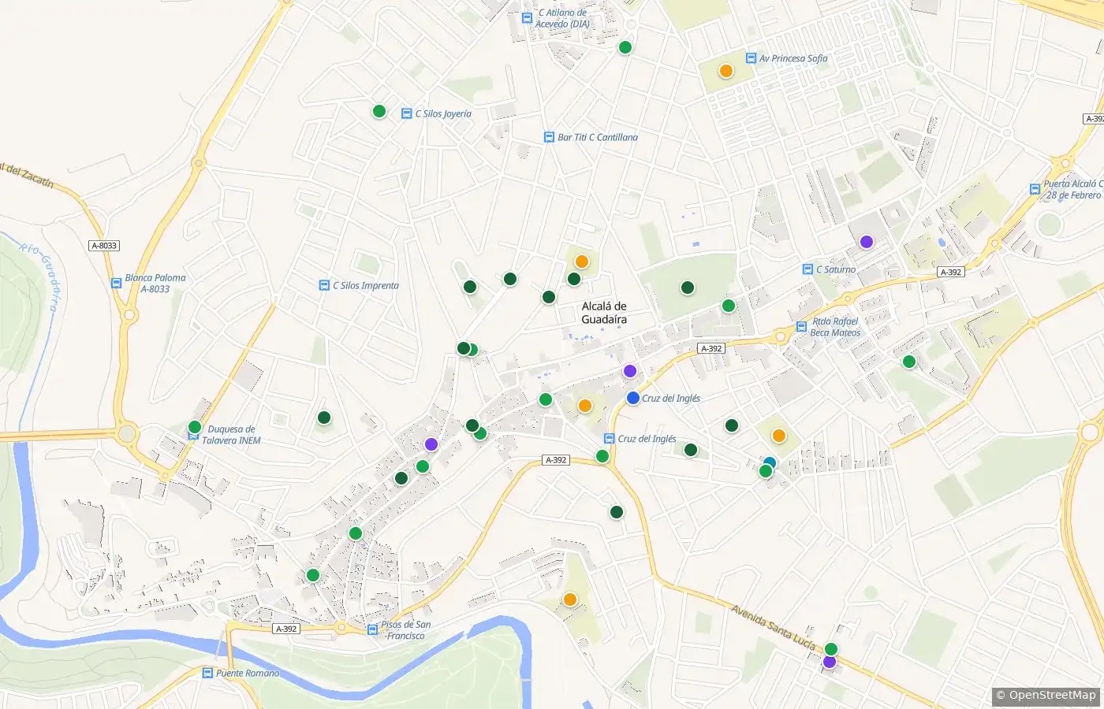Click the blue marker beside Cruz del Inglés
Viewport: 1104px width, 709px height.
tap(632, 398)
